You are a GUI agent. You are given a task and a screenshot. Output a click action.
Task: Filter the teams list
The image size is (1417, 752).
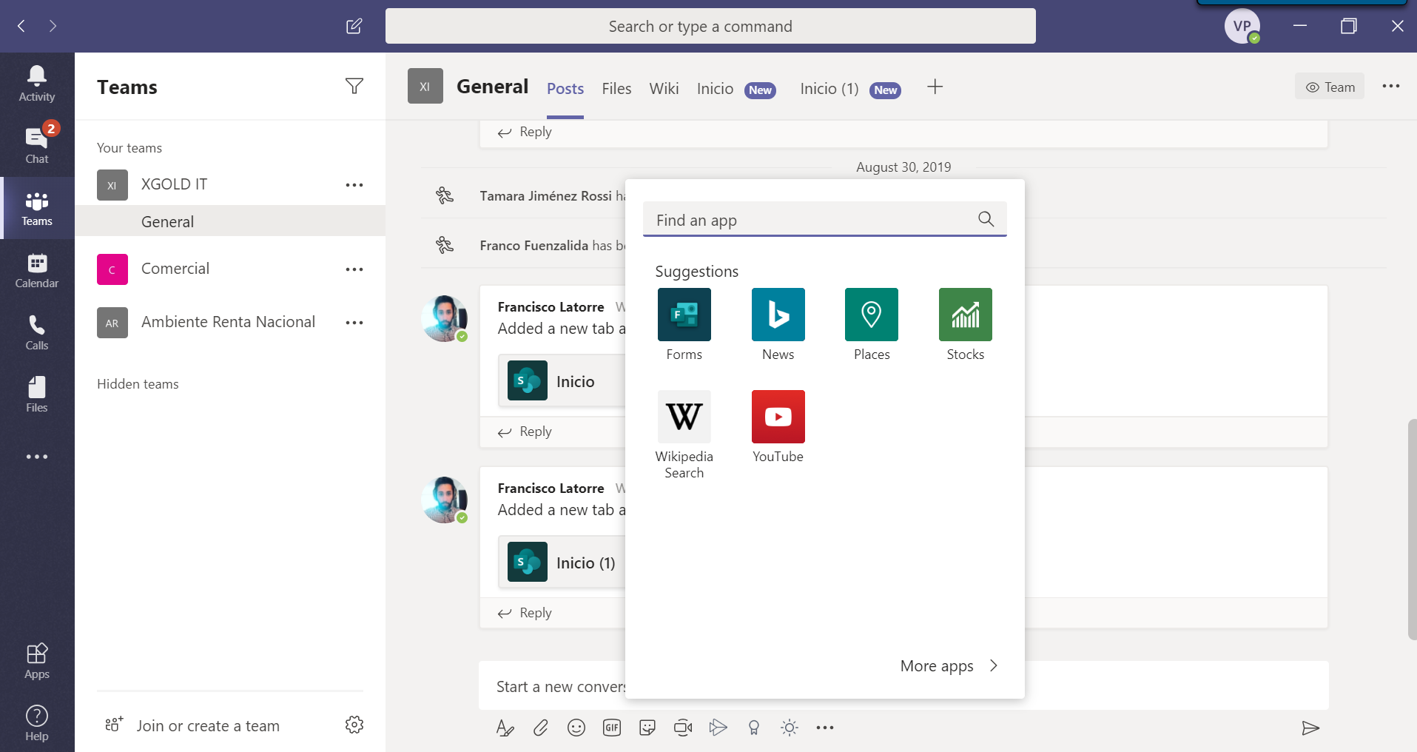pos(354,87)
